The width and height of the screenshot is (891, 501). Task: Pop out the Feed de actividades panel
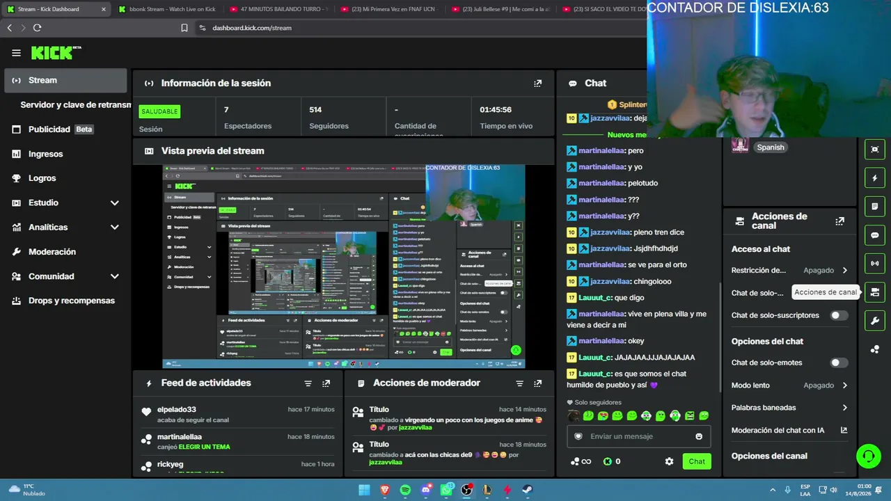click(326, 383)
